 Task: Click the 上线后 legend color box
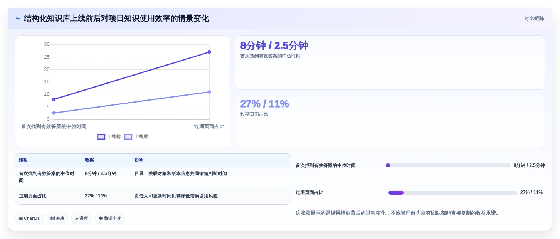tap(128, 137)
